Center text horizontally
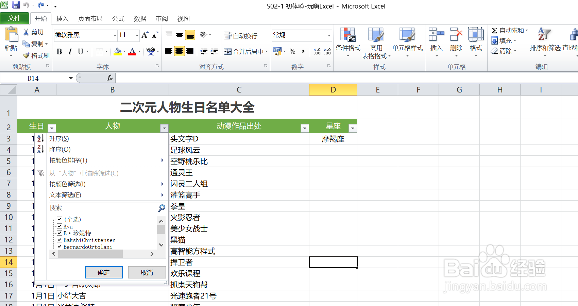578x306 pixels. 180,51
